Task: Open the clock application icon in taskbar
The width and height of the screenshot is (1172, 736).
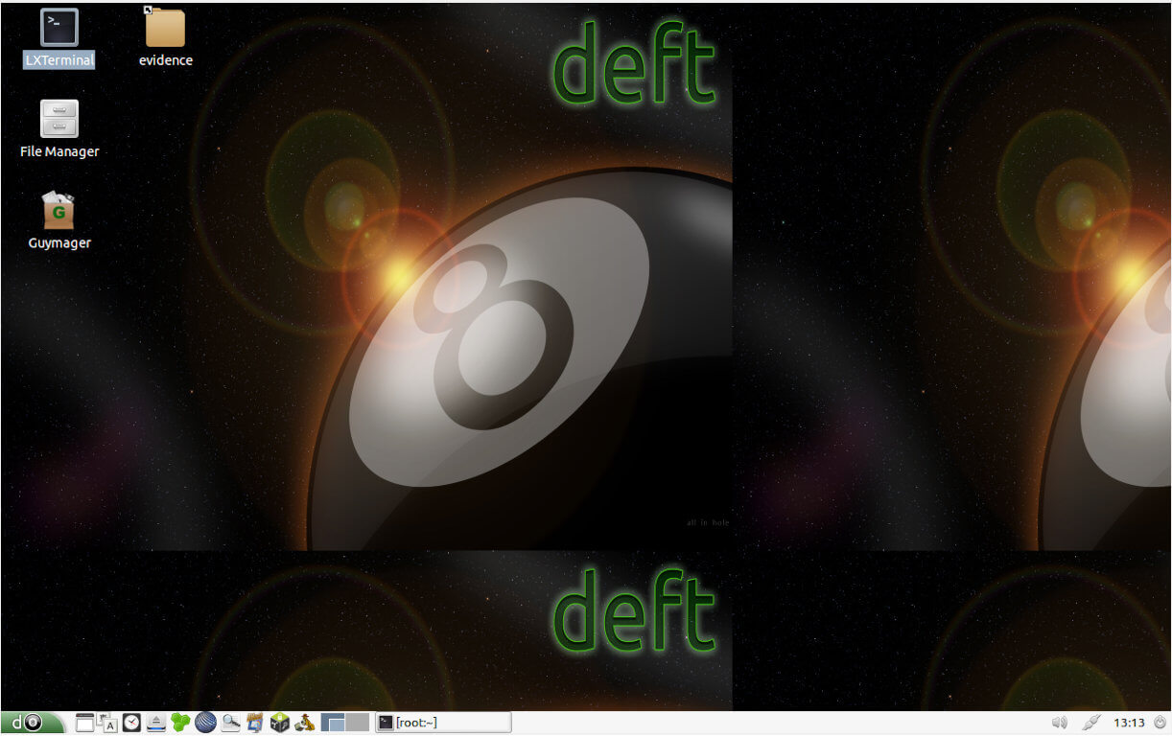Action: [131, 723]
